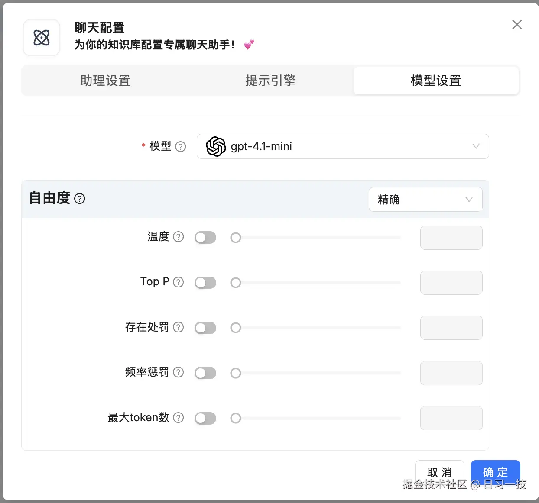Click the Top P help icon
The height and width of the screenshot is (503, 539).
tap(178, 282)
